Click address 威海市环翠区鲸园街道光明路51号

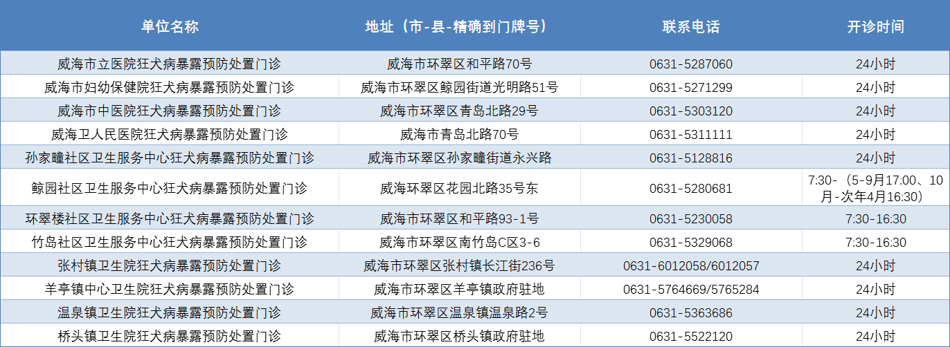click(459, 88)
